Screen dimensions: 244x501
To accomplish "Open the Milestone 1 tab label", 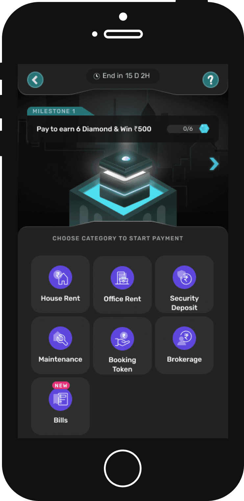I will point(54,111).
